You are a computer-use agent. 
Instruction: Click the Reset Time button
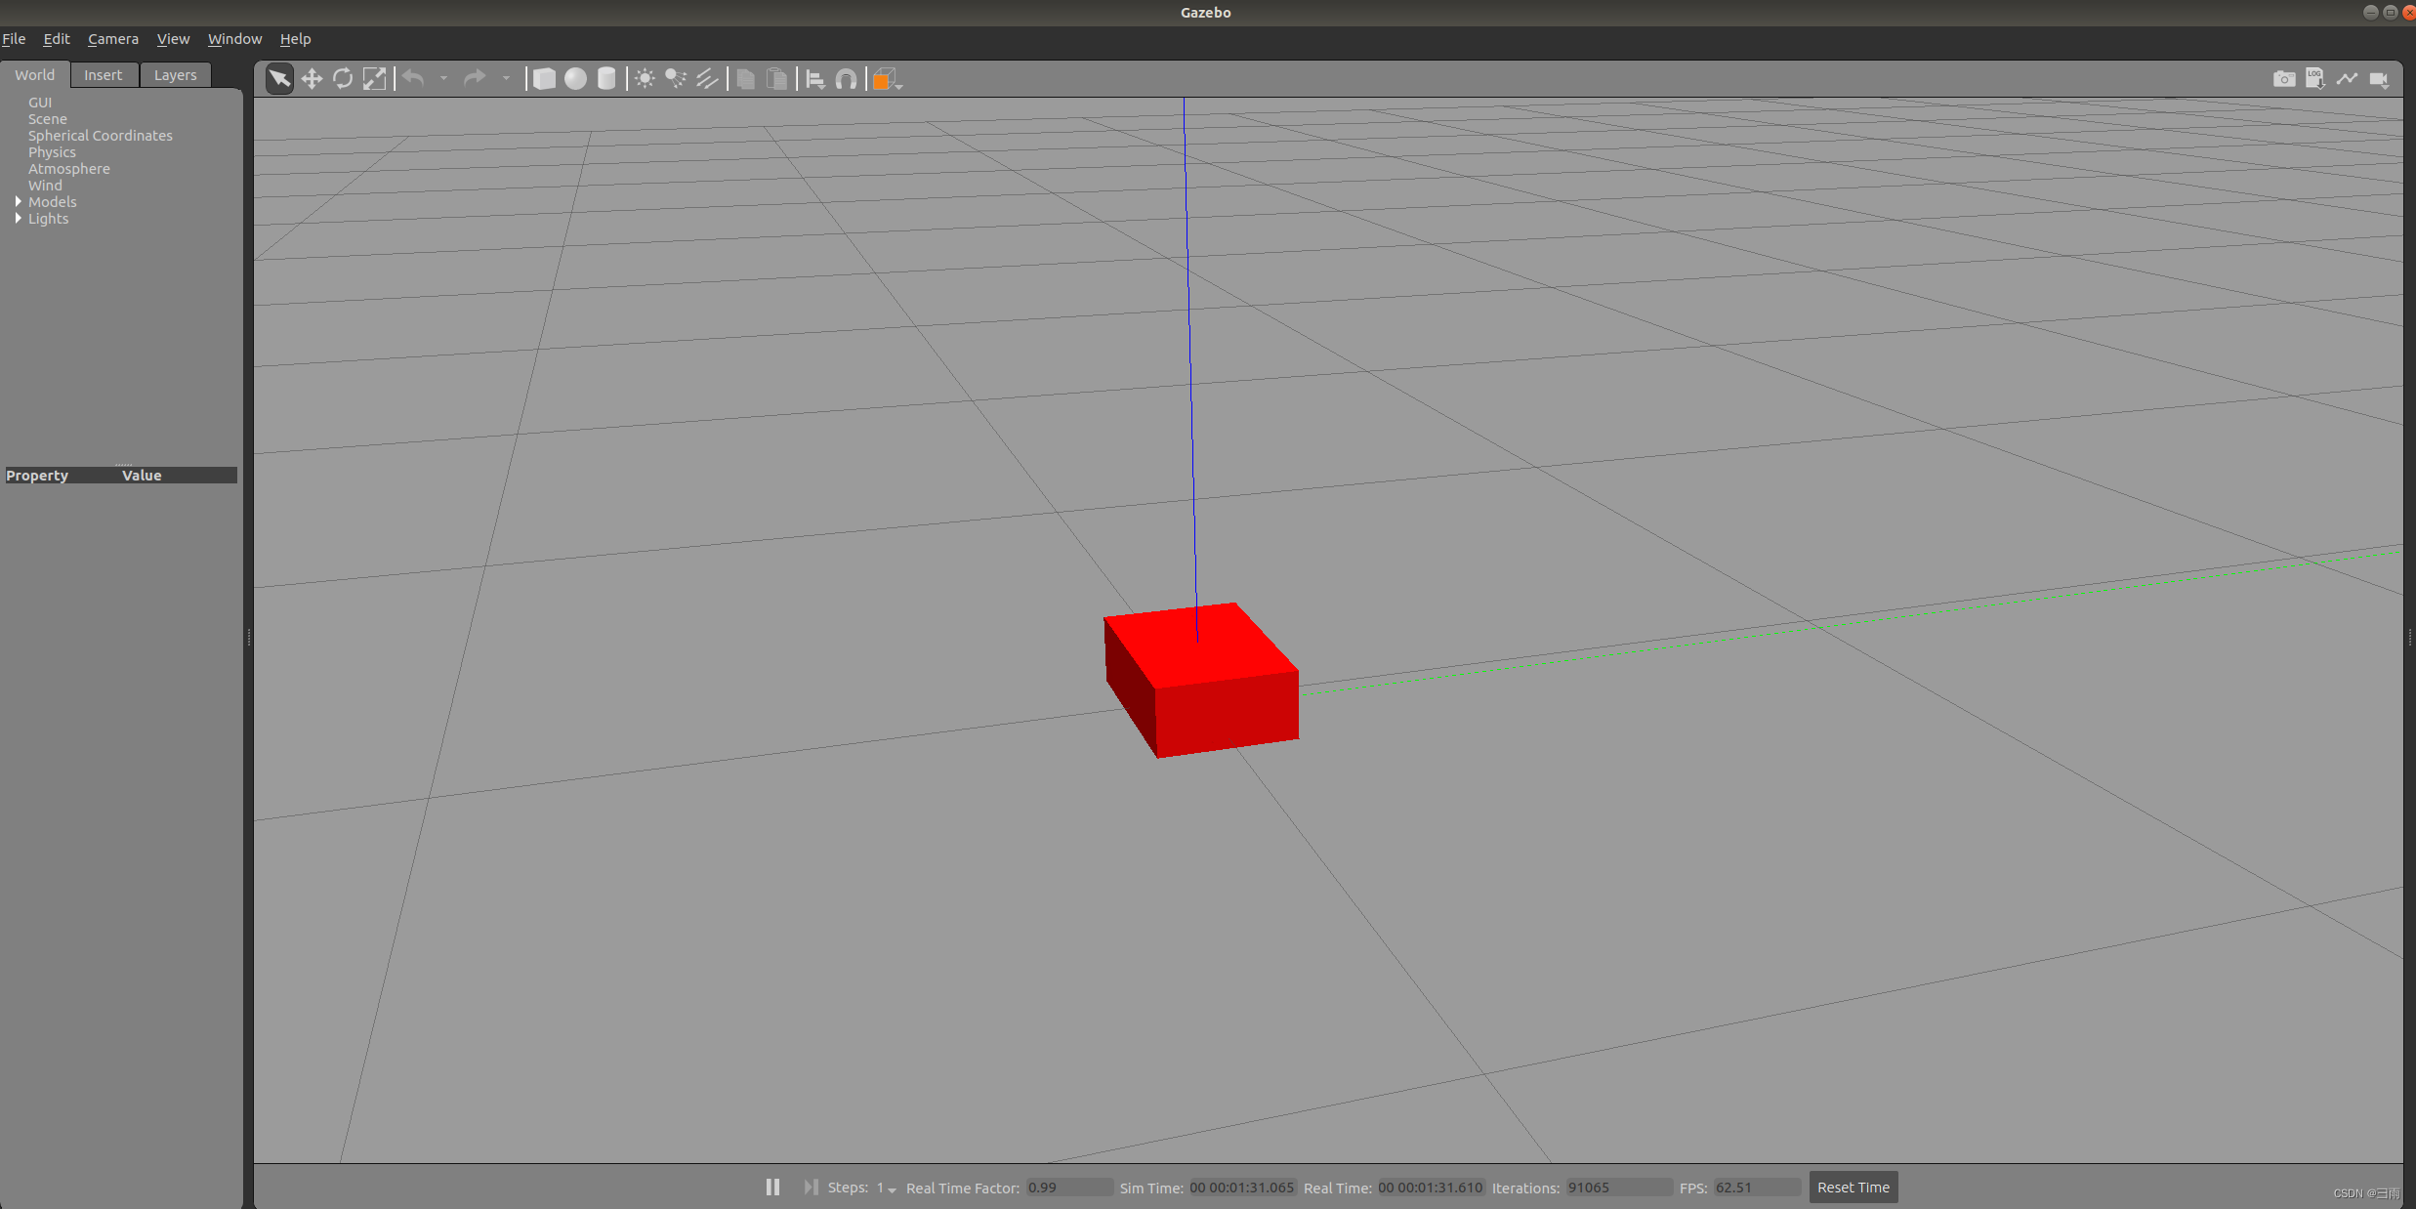(x=1854, y=1188)
